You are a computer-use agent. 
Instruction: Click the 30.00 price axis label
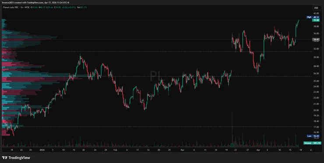click(x=316, y=57)
